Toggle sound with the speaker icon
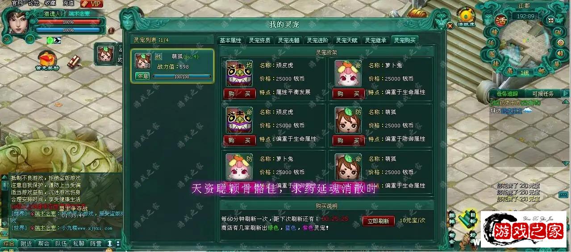The width and height of the screenshot is (571, 252). tap(561, 53)
